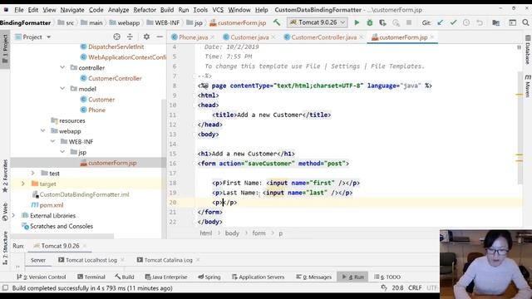Hide the Project tool window
The image size is (532, 299).
[160, 37]
